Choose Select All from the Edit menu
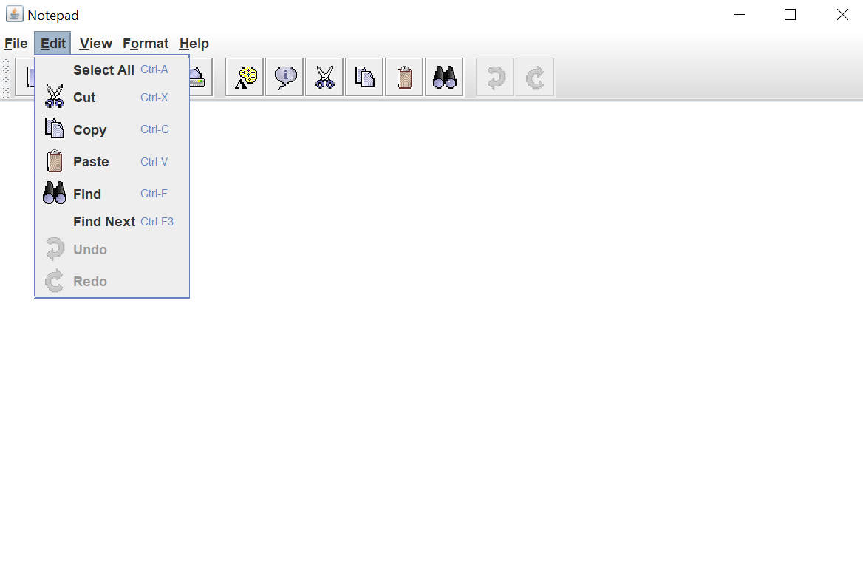The width and height of the screenshot is (863, 567). click(x=103, y=70)
